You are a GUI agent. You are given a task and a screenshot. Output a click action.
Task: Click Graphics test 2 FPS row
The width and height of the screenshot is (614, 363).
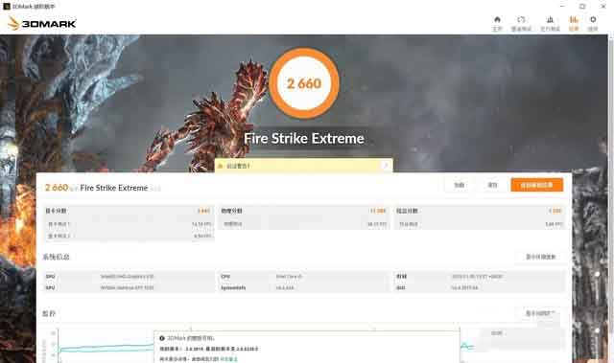tap(129, 236)
